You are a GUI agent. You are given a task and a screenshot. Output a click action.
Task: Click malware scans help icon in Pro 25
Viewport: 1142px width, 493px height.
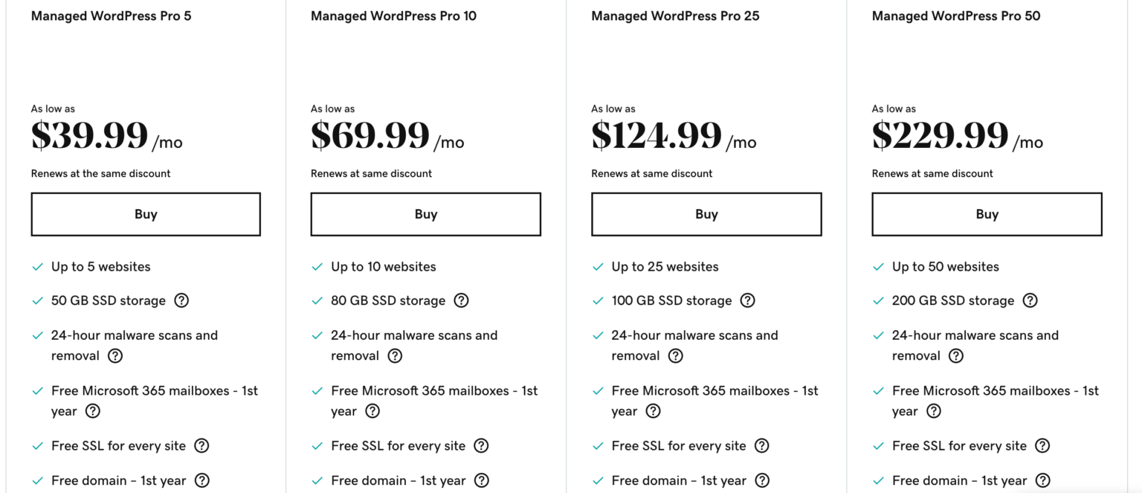(675, 355)
